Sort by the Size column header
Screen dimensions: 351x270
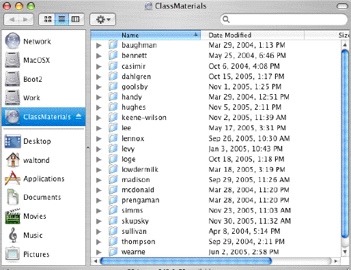[x=327, y=35]
